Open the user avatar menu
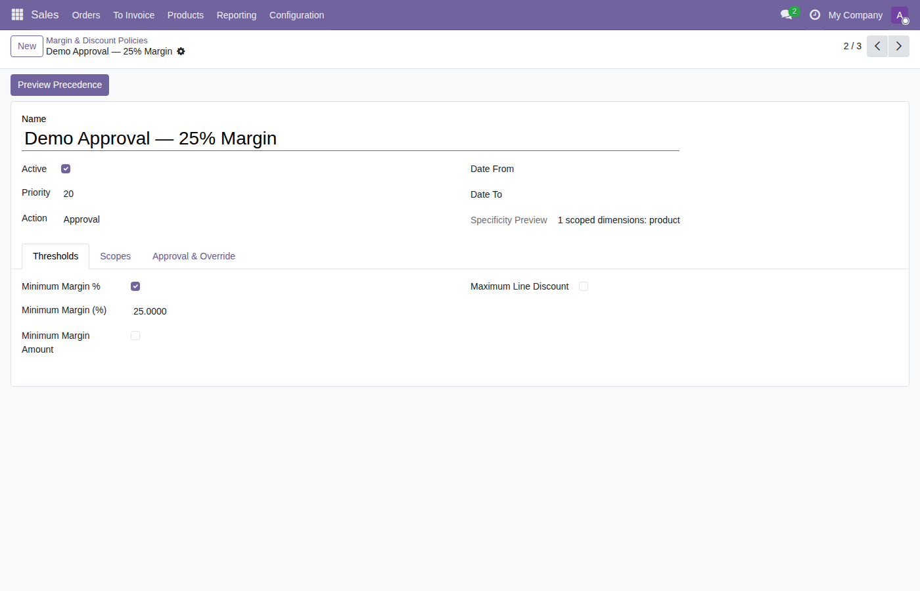 click(900, 15)
